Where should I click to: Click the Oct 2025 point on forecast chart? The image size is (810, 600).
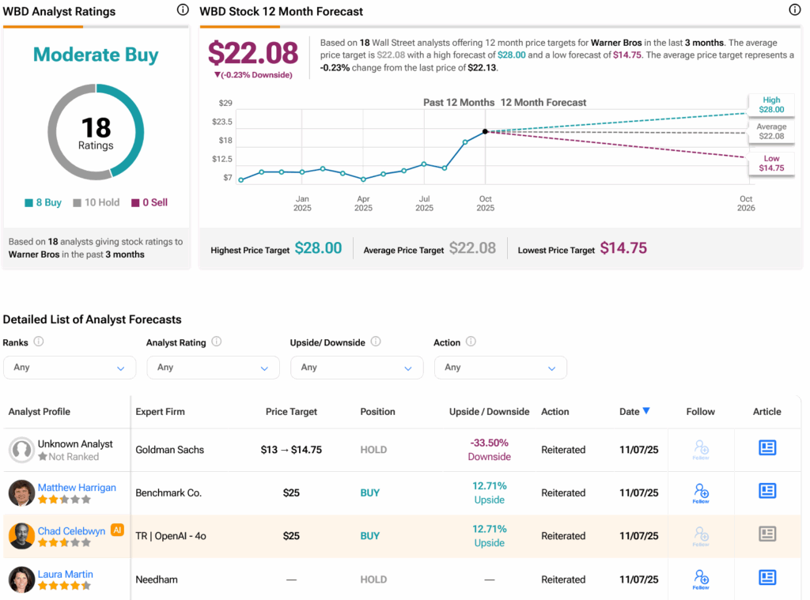485,131
